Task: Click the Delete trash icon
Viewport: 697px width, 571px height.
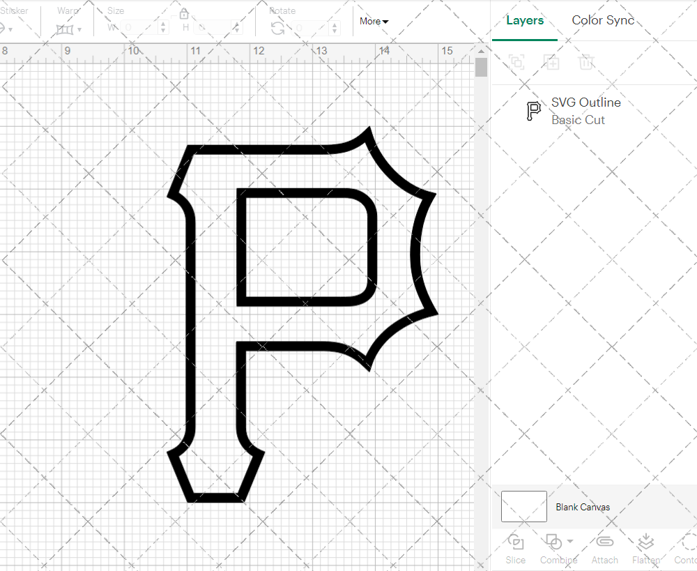Action: tap(586, 62)
